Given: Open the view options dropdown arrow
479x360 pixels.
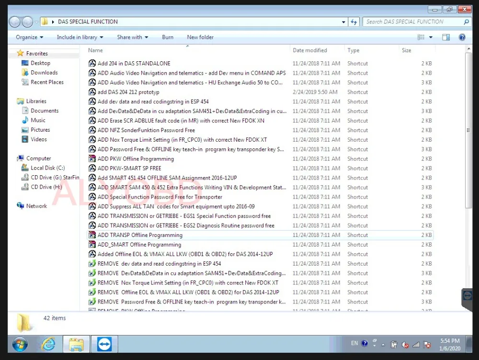Looking at the screenshot, I should point(431,37).
